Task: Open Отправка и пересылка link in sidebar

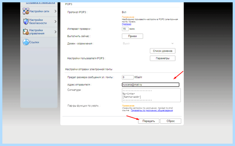Action: (40, 3)
